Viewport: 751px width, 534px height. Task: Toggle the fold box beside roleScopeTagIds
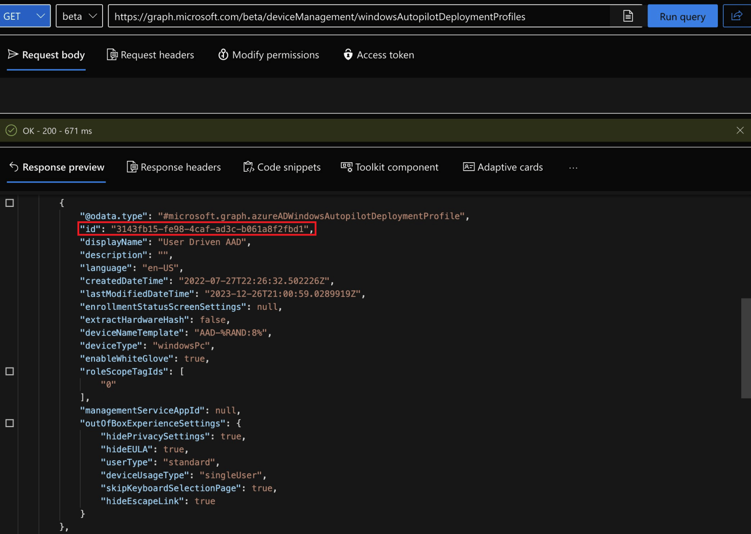point(9,371)
